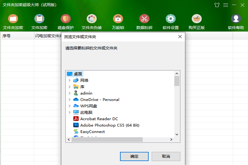Expand the 此电脑 tree node
Image resolution: width=248 pixels, height=165 pixels.
[69, 113]
